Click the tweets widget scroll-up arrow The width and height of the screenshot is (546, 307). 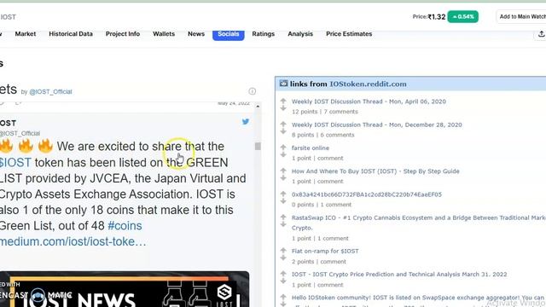(x=258, y=106)
